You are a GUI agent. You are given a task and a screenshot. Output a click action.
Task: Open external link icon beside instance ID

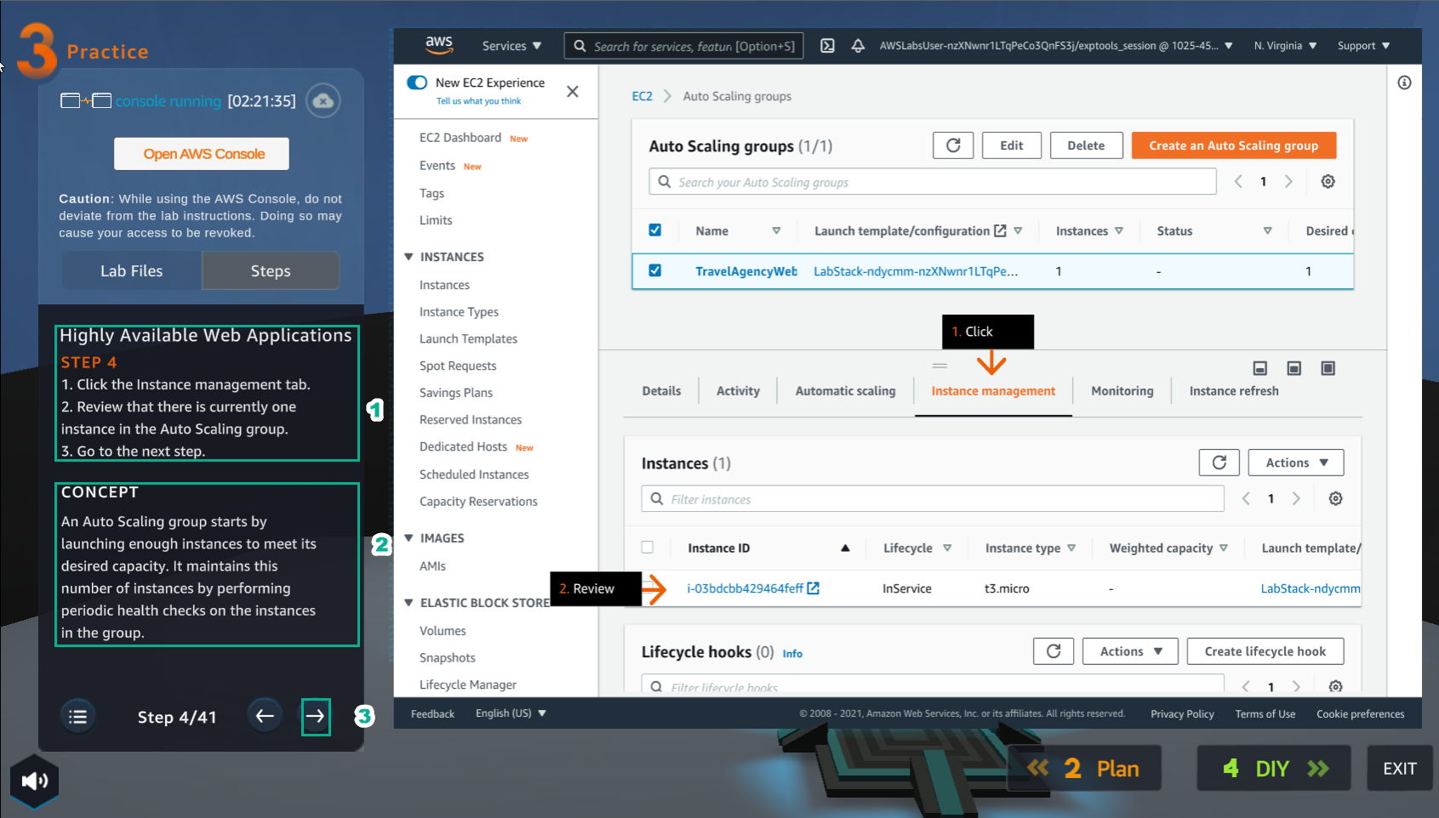click(813, 588)
